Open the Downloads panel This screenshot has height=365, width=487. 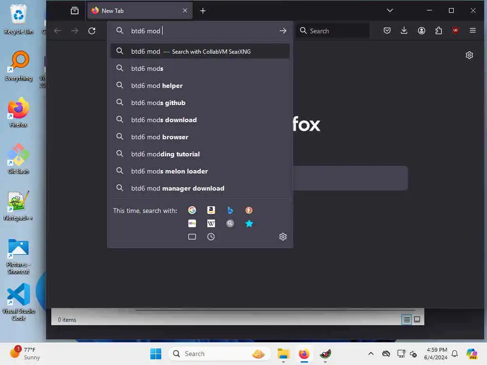404,30
